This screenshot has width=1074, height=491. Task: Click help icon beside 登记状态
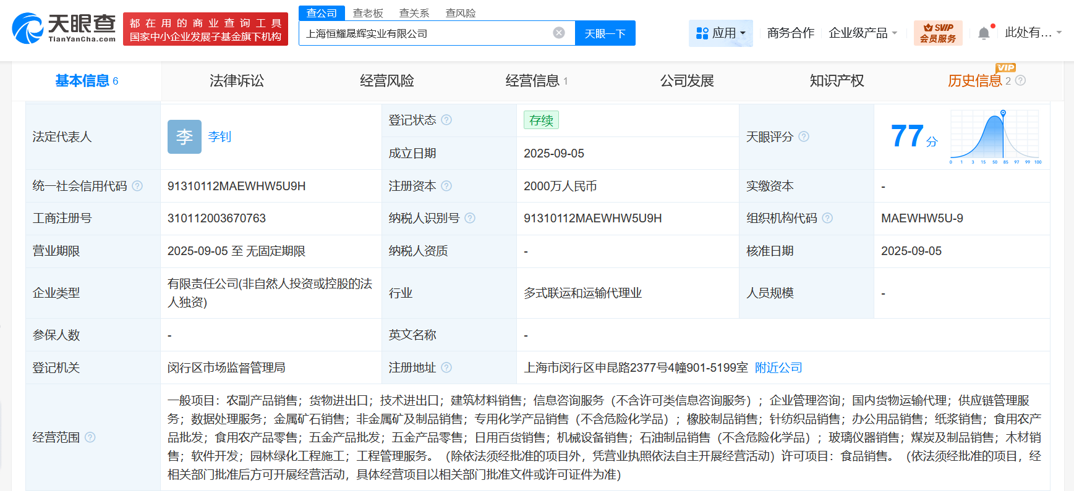tap(446, 120)
